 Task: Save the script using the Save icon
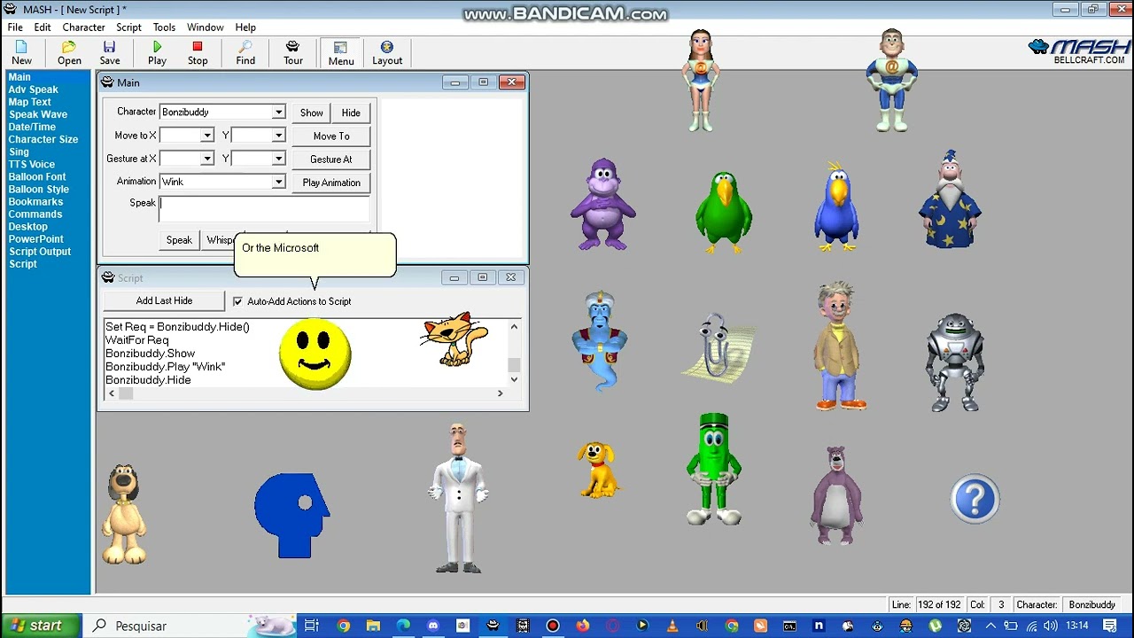110,52
